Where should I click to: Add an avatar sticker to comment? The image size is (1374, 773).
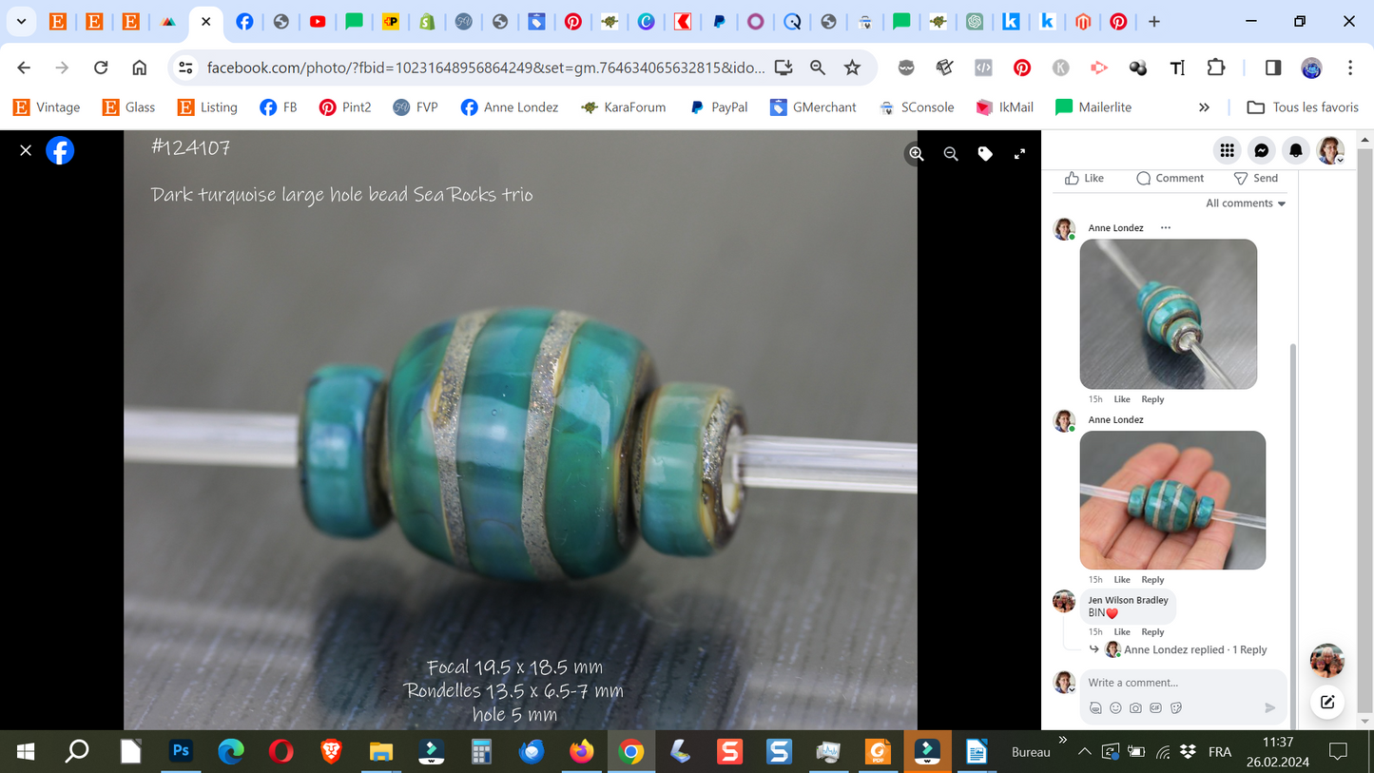coord(1095,707)
